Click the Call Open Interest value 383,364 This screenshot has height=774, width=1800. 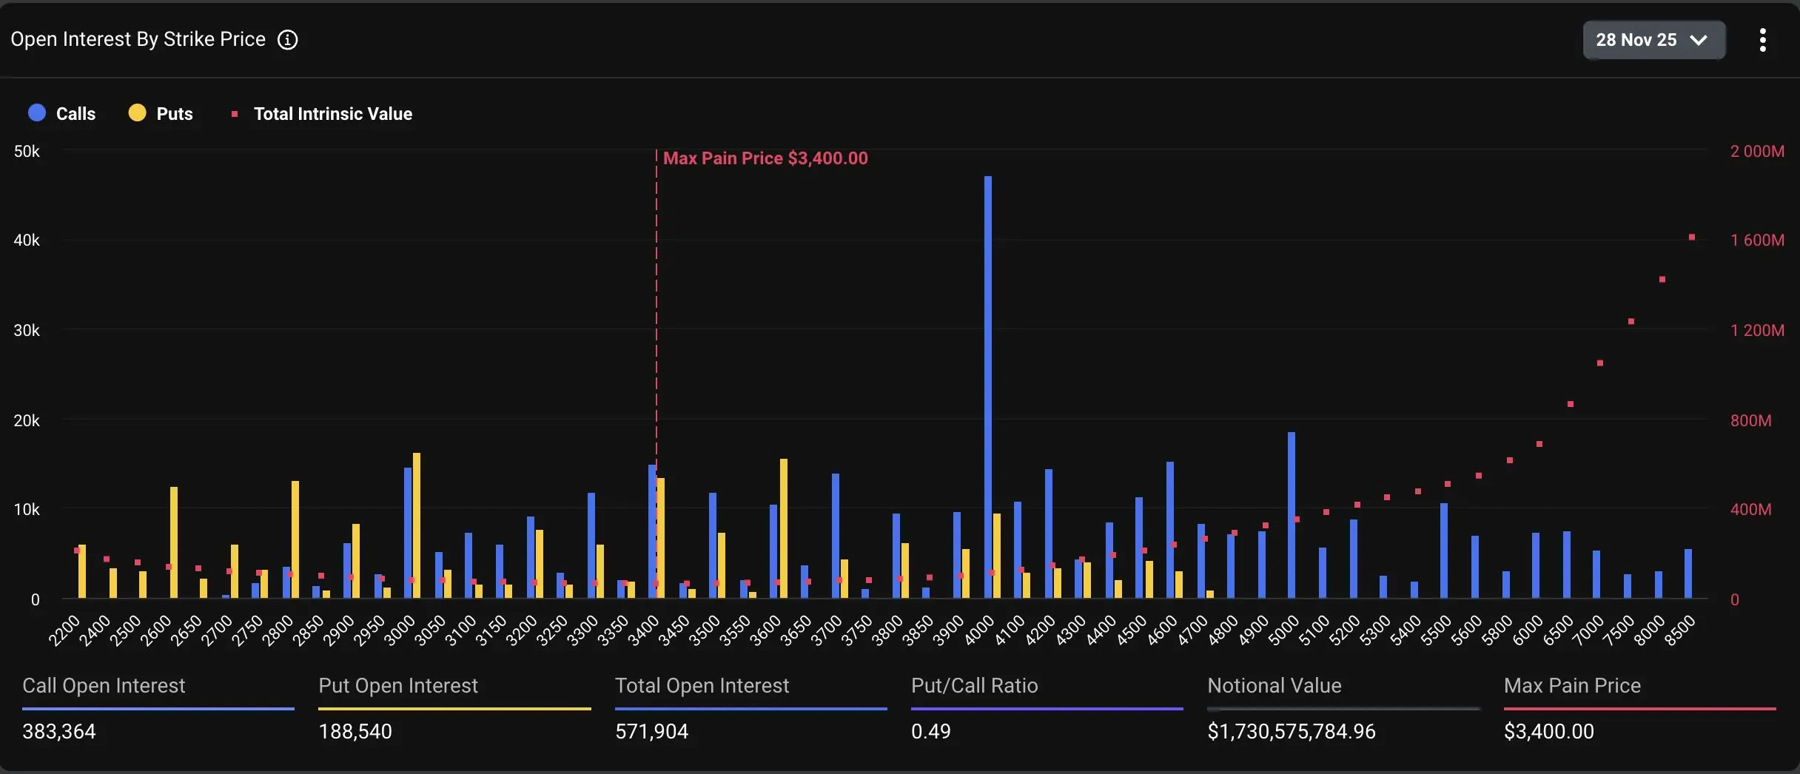tap(59, 731)
